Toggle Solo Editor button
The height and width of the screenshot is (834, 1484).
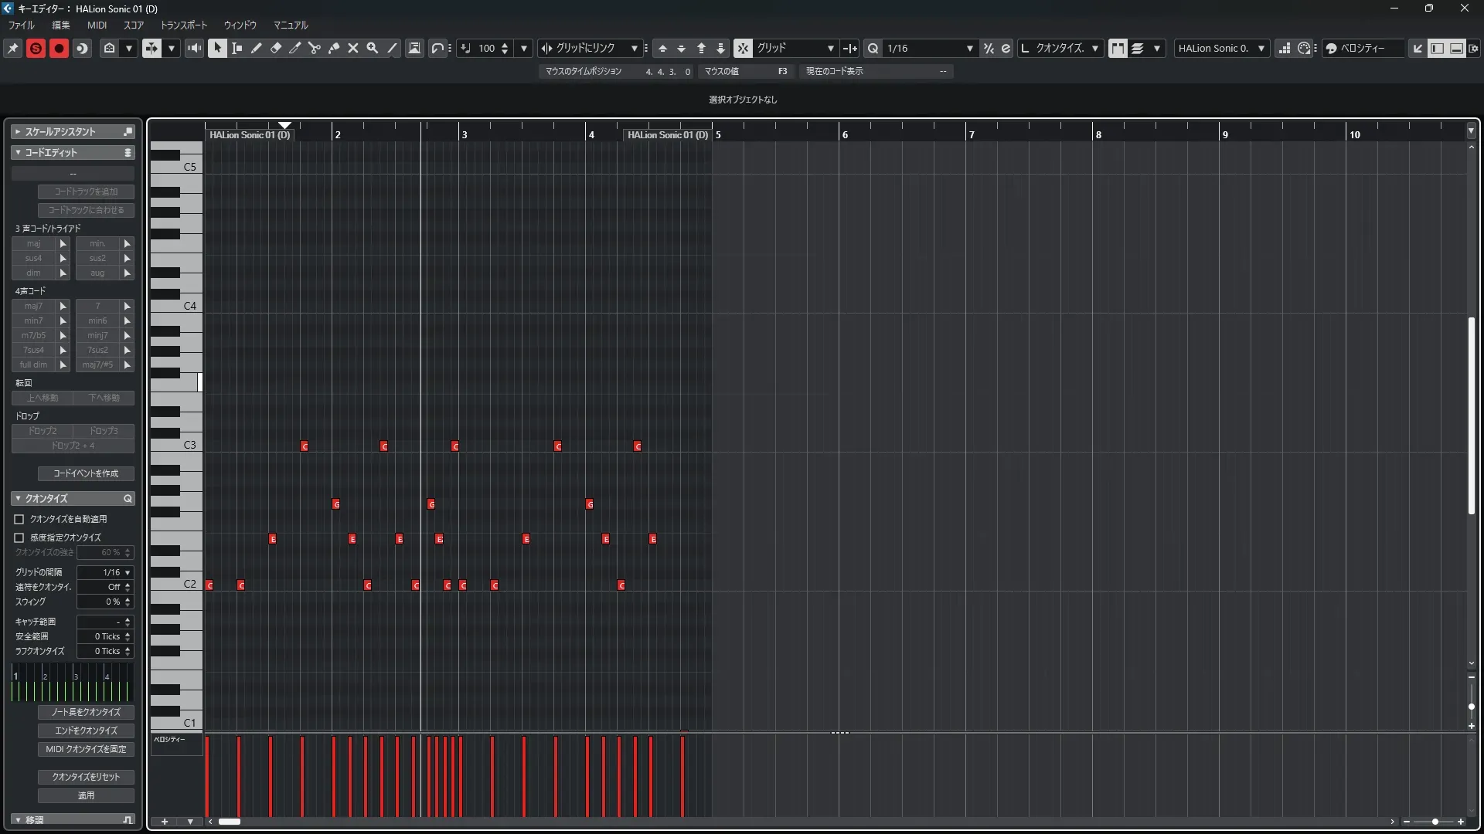[x=36, y=48]
